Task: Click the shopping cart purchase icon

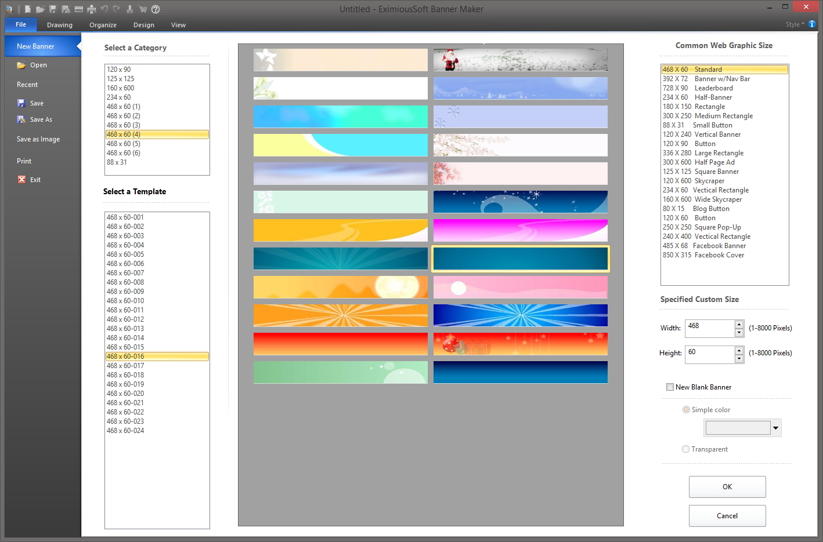Action: pyautogui.click(x=142, y=9)
